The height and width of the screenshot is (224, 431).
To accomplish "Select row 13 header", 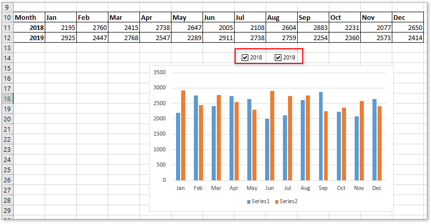I will (6, 48).
